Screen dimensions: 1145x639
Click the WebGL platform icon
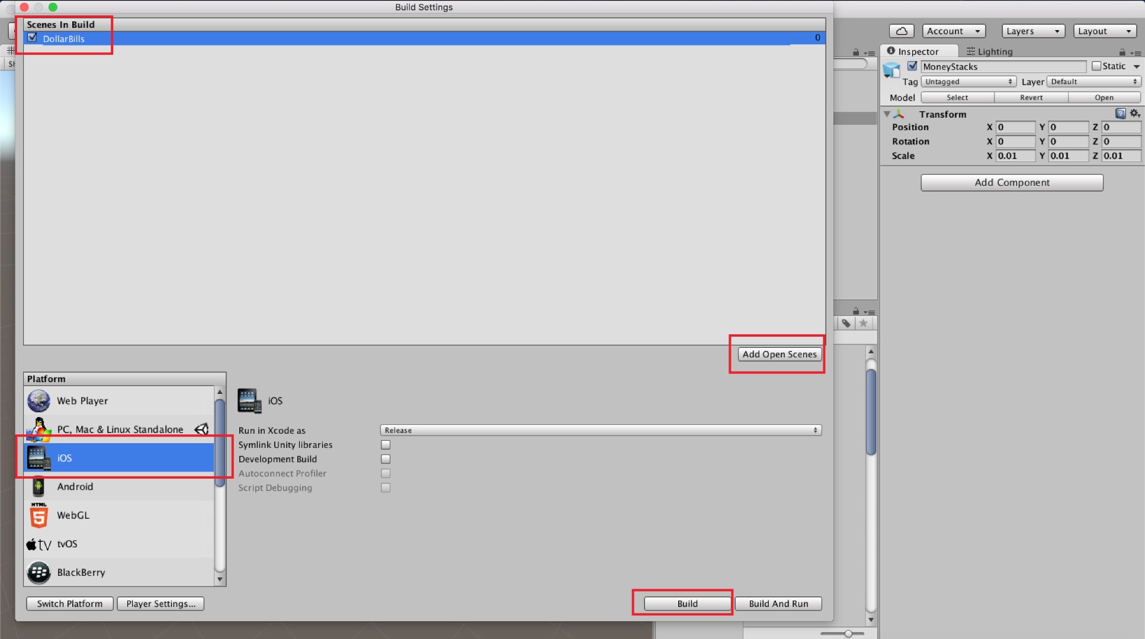pyautogui.click(x=39, y=515)
